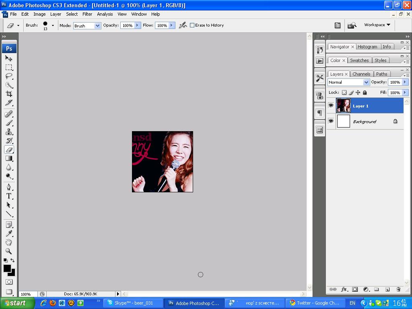Select the Zoom tool
This screenshot has width=412, height=309.
pos(9,251)
